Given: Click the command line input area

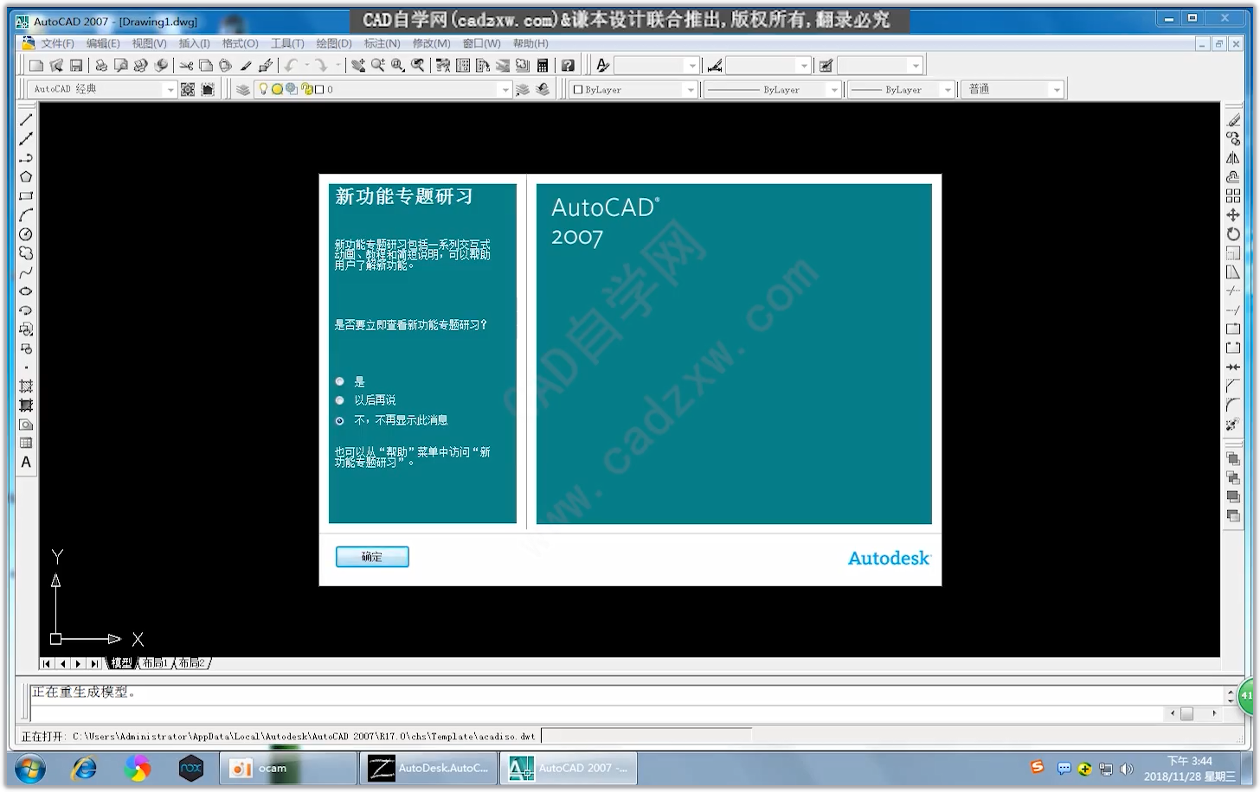Looking at the screenshot, I should [597, 713].
